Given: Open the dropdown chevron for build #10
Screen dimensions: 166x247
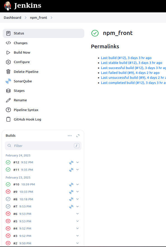Looking at the screenshot, I should (x=78, y=184).
